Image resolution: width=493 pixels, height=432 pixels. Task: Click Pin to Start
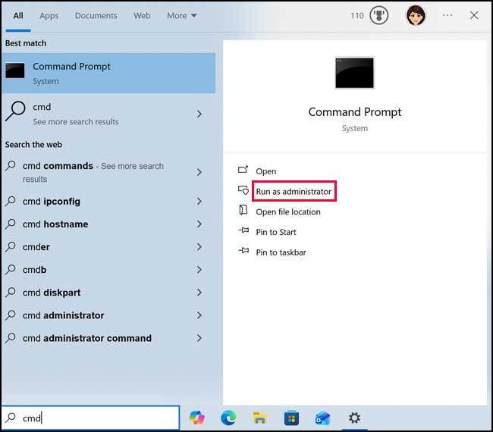coord(276,232)
